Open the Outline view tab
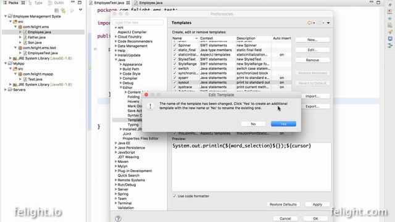The height and width of the screenshot is (222, 395). tap(56, 2)
